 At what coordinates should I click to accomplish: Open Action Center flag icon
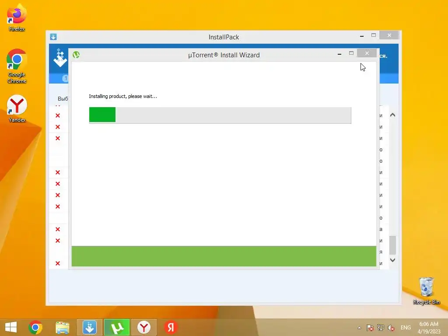[370, 328]
